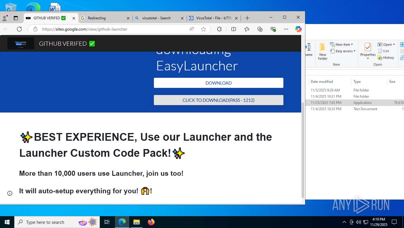Open Extensions puzzle icon
The image size is (404, 228).
pyautogui.click(x=219, y=29)
